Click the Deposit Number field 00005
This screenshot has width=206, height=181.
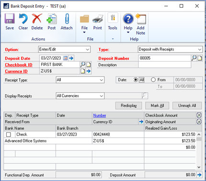[164, 58]
